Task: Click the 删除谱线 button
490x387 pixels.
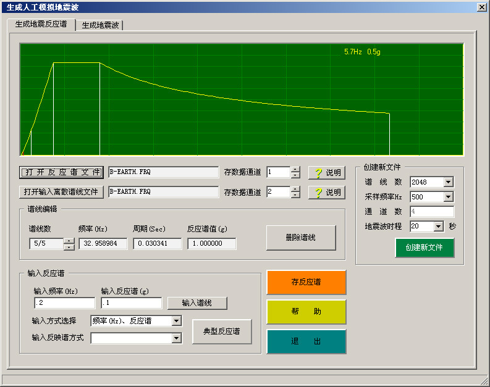Action: 301,238
